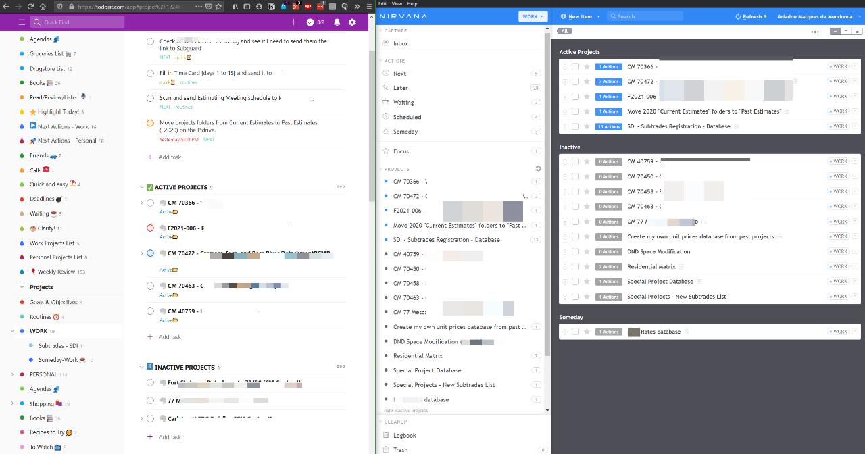Viewport: 865px width, 454px height.
Task: Star the SDI - Subtrades Registration project
Action: (x=587, y=126)
